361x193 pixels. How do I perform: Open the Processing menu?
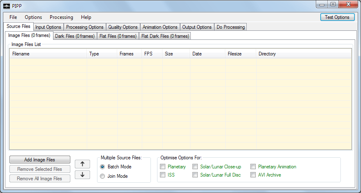(x=61, y=17)
